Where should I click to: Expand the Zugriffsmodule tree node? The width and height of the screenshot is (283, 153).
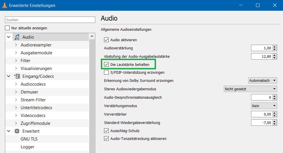[x=16, y=123]
